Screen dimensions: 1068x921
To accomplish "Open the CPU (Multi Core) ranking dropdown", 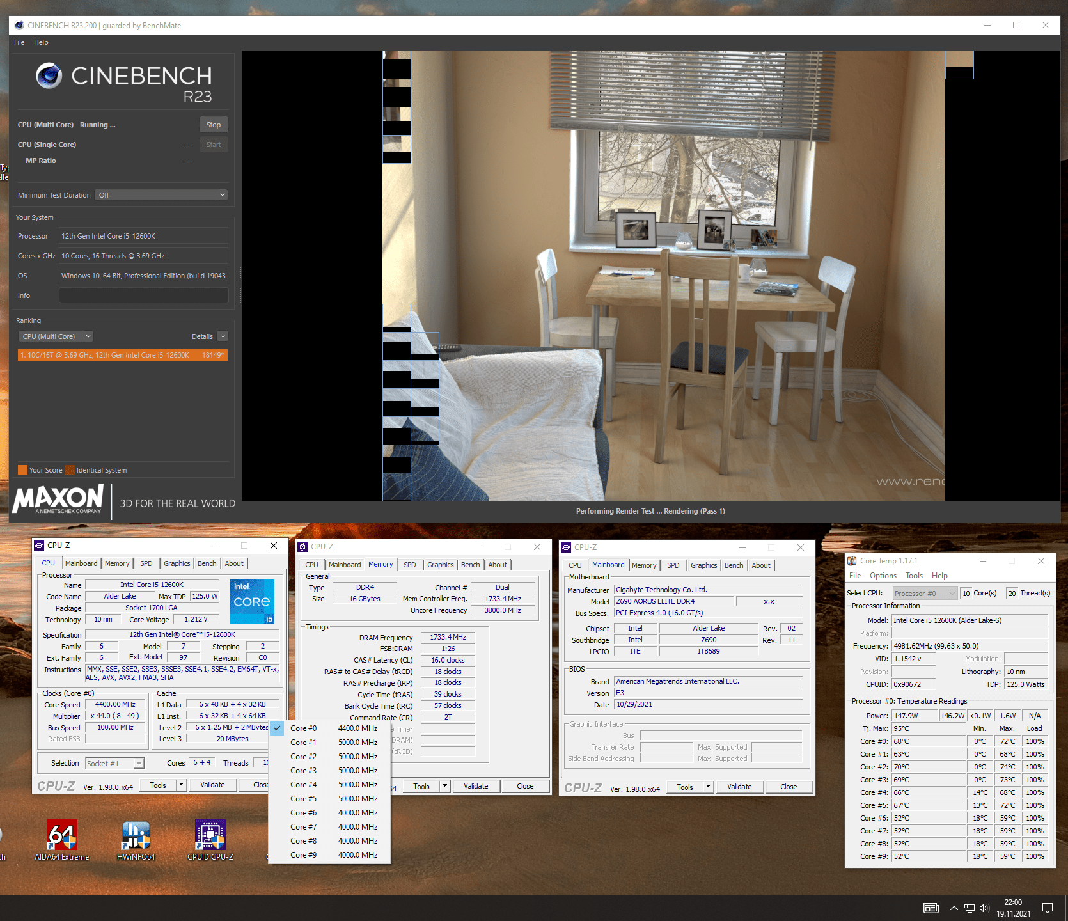I will coord(56,336).
